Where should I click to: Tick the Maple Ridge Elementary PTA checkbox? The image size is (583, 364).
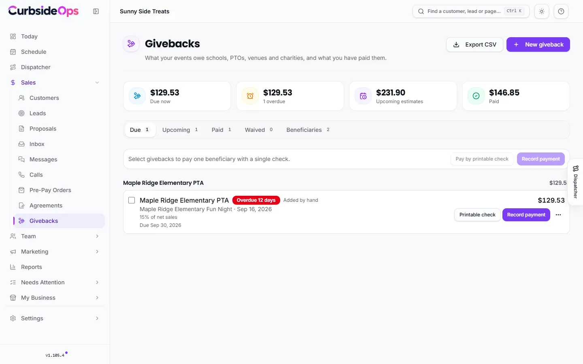tap(132, 200)
